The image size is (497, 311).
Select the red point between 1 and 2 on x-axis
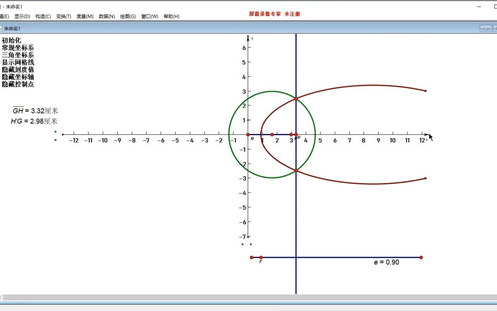coord(272,134)
